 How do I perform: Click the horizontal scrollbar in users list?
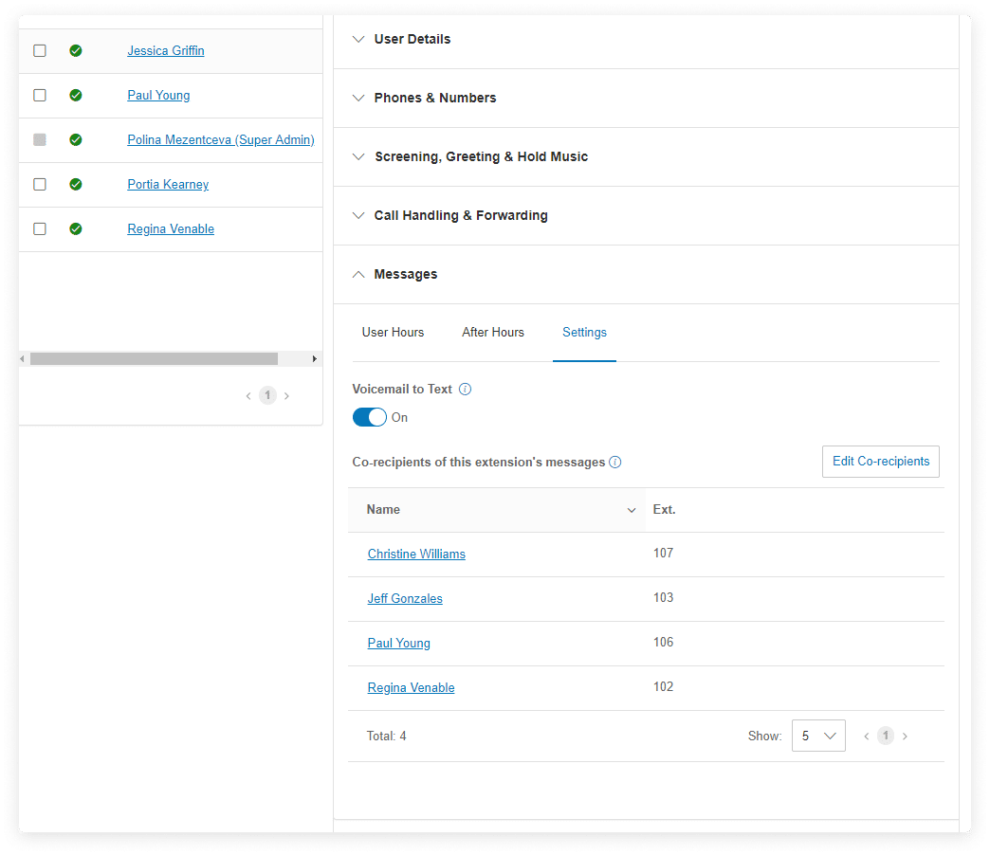154,359
